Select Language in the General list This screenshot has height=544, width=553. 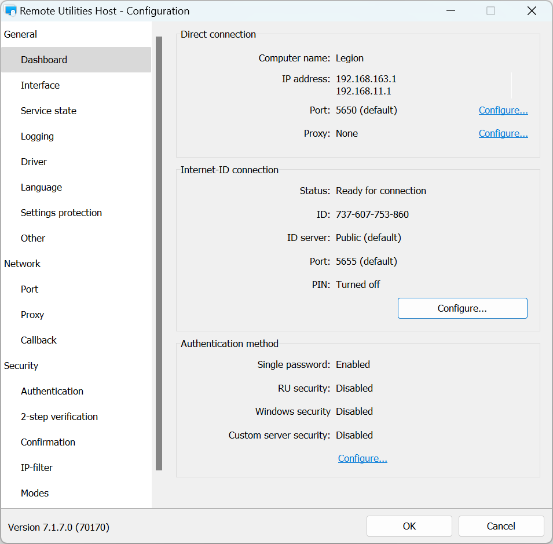[x=41, y=187]
